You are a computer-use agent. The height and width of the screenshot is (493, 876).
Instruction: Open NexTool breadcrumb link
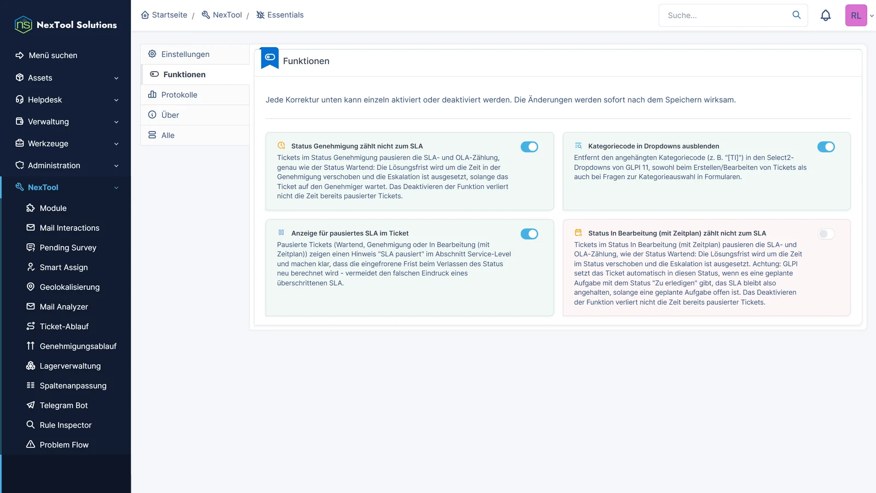coord(222,15)
